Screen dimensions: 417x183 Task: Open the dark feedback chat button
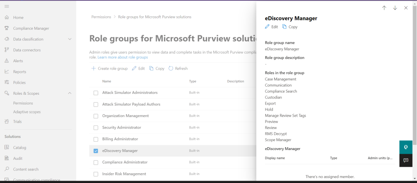pyautogui.click(x=406, y=160)
